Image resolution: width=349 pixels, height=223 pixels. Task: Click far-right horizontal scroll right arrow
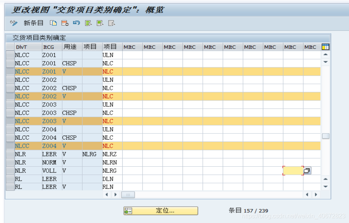[x=316, y=194]
